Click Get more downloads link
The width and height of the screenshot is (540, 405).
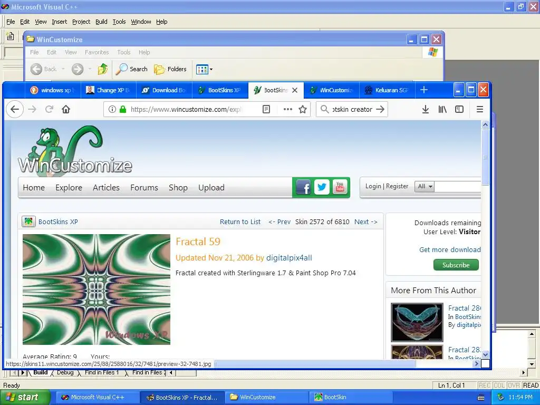click(x=450, y=249)
